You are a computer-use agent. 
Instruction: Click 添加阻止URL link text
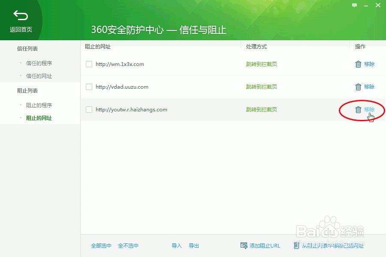265,246
